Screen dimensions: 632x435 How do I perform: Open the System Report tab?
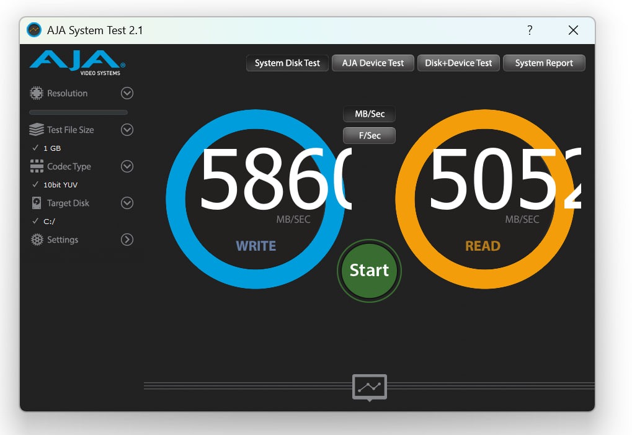pyautogui.click(x=544, y=63)
